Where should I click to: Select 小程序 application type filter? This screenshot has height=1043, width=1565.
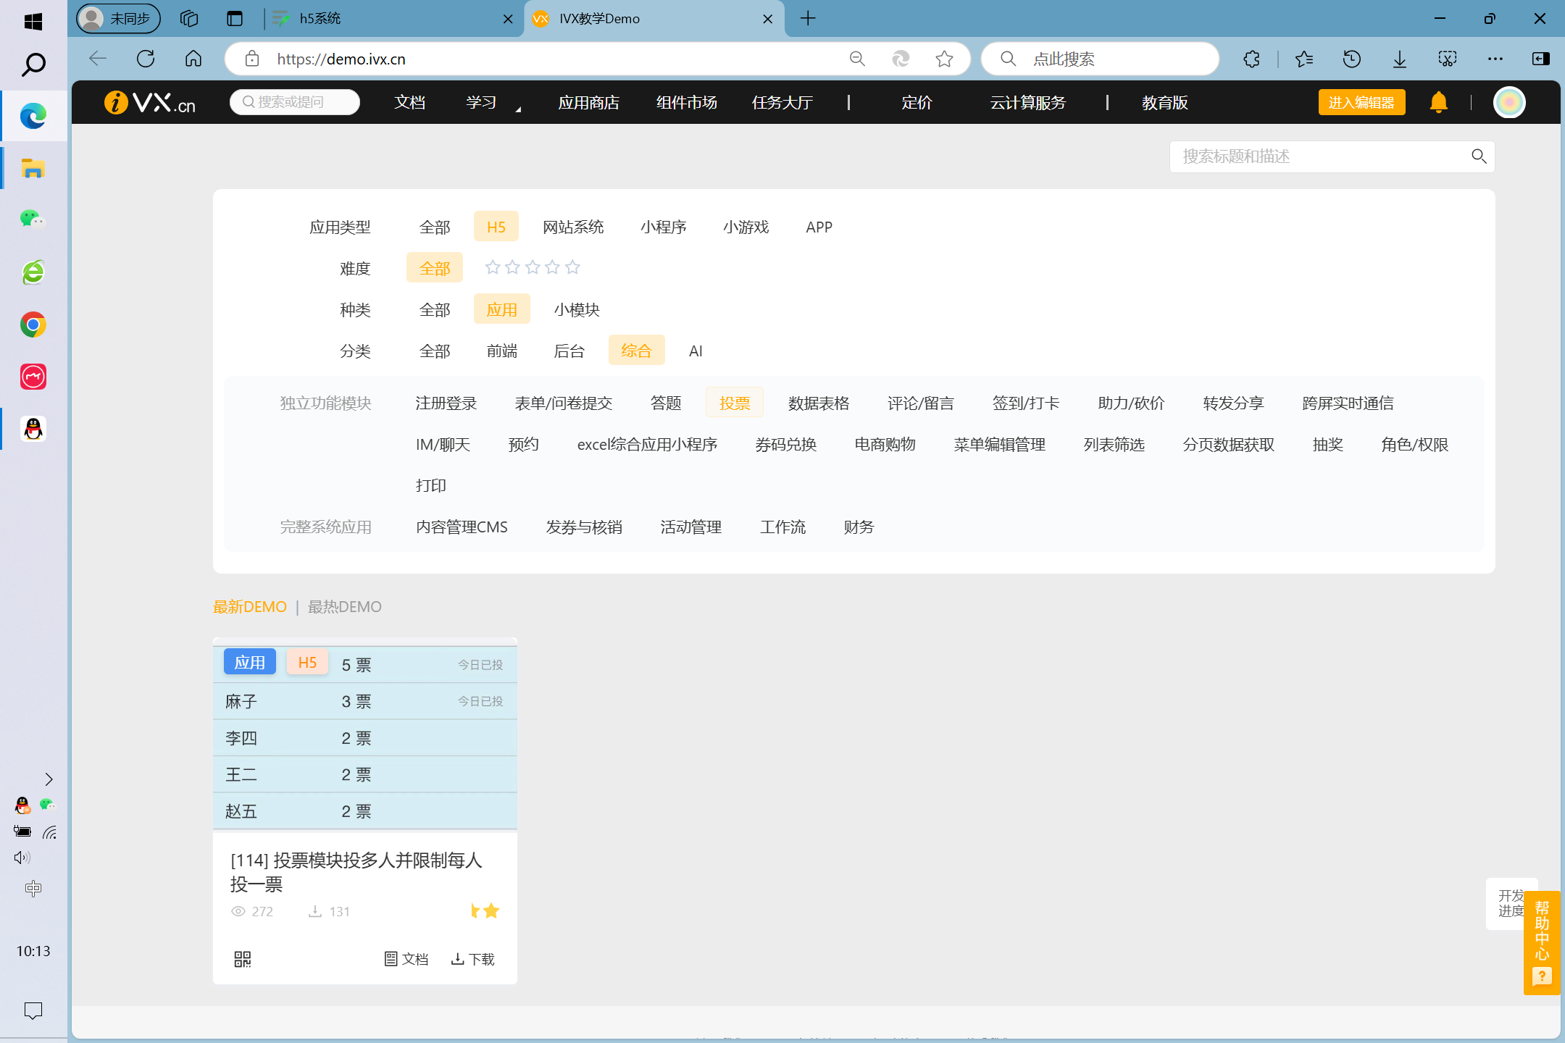point(663,227)
